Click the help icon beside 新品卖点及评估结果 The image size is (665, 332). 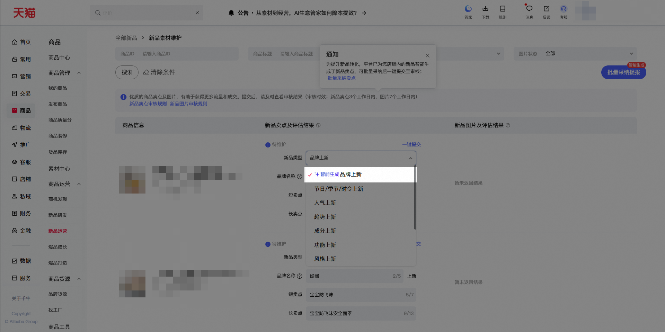[318, 125]
